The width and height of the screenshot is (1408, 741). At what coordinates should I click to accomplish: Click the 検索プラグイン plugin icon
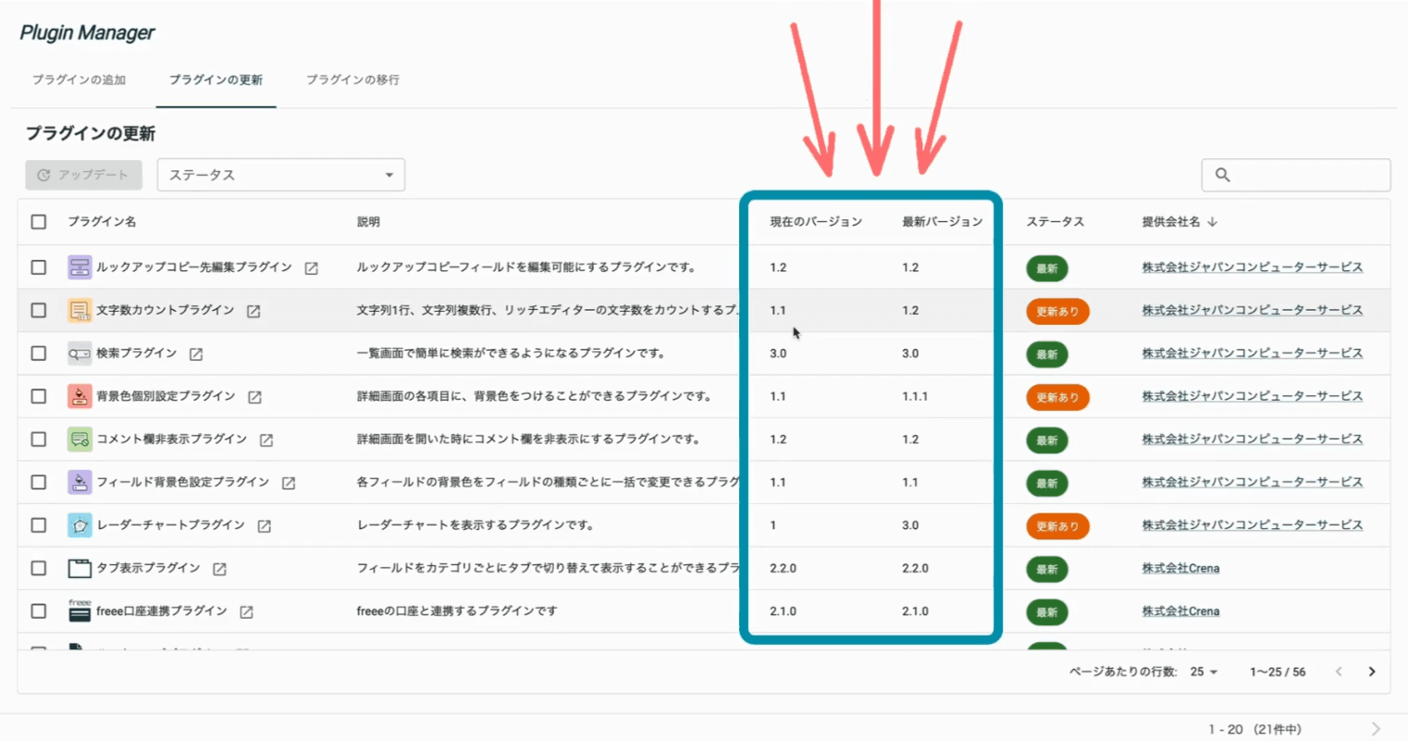(x=80, y=353)
